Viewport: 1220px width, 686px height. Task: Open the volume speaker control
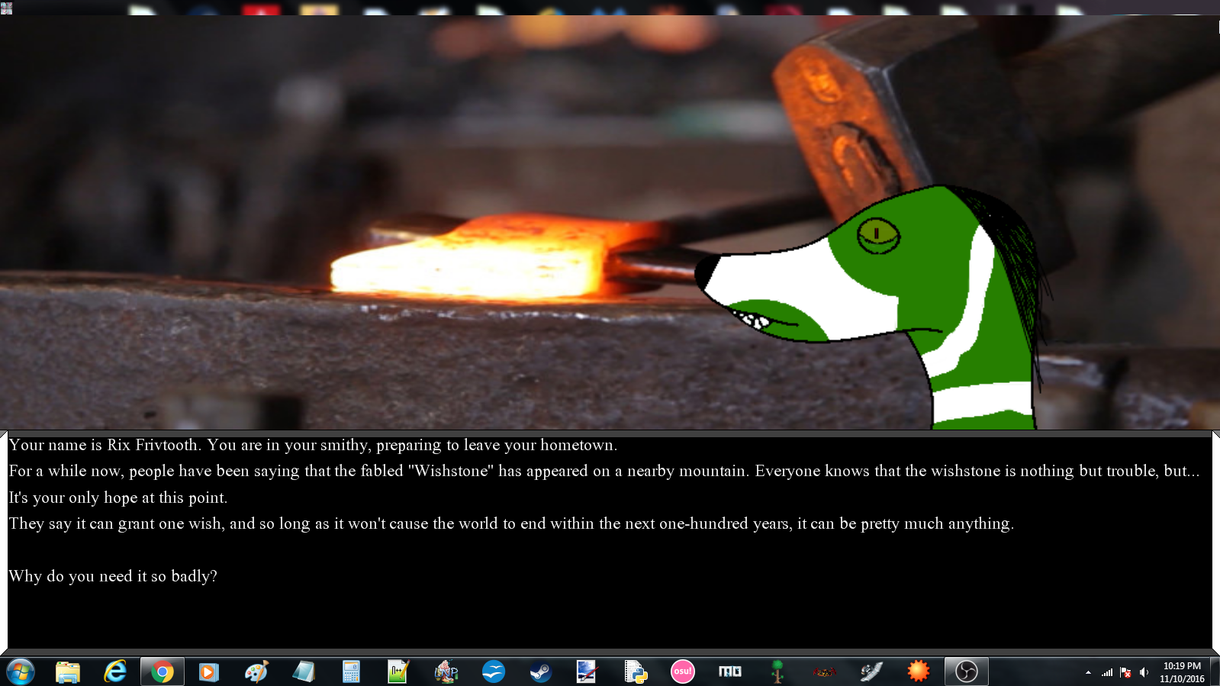[x=1144, y=672]
